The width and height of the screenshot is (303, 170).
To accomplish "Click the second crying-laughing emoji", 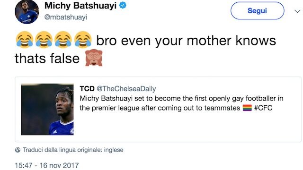I will click(x=44, y=40).
